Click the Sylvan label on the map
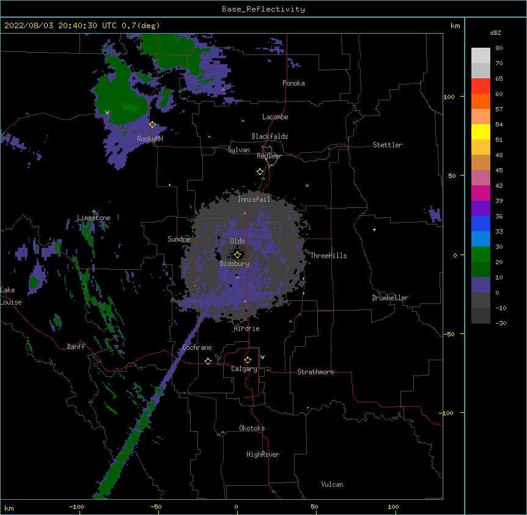527x515 pixels. click(238, 150)
